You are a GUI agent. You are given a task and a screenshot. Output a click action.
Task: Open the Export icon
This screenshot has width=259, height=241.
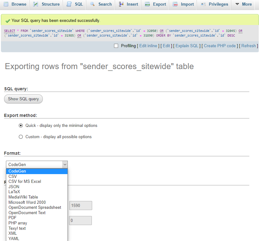tap(147, 4)
